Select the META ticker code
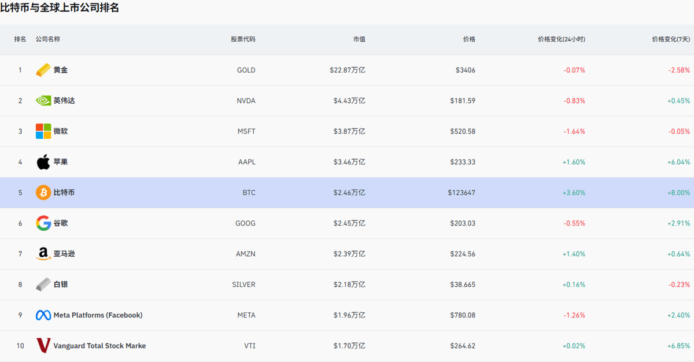Viewport: 694px width, 362px height. [x=246, y=315]
